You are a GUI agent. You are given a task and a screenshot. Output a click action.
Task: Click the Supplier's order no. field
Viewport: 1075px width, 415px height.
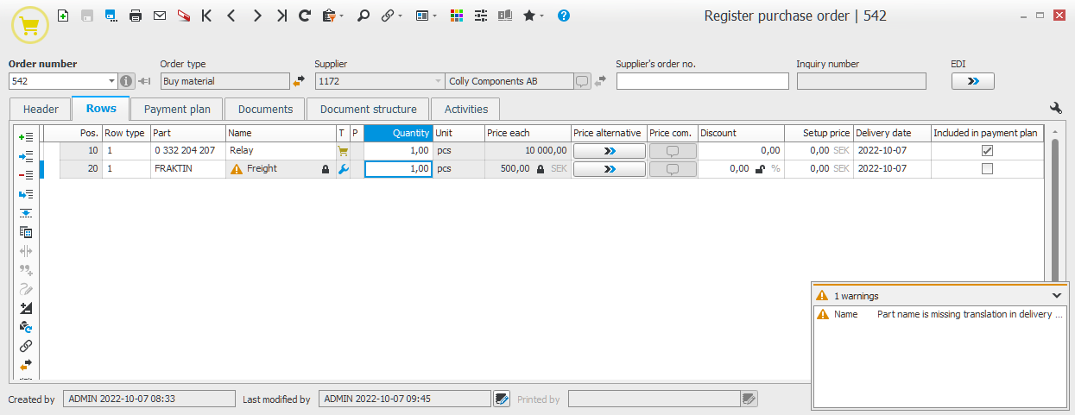702,81
